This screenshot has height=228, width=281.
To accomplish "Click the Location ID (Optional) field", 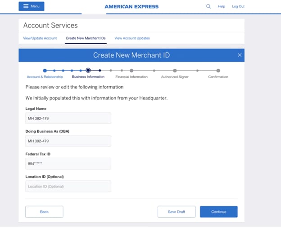I will [68, 186].
